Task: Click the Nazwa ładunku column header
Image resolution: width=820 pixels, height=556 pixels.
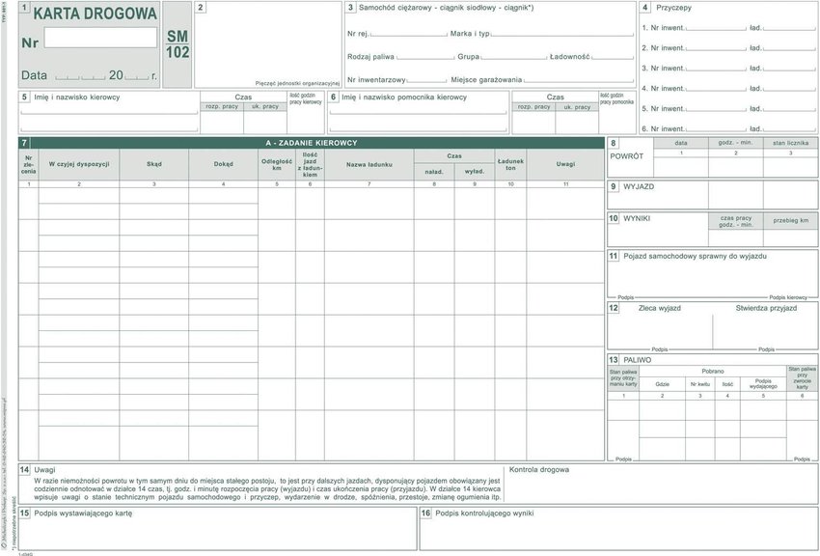Action: pos(369,164)
